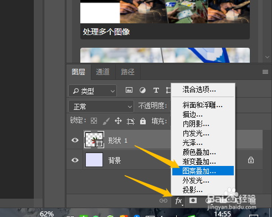Click the 形状 1 layer name
This screenshot has height=217, width=272.
[x=118, y=140]
